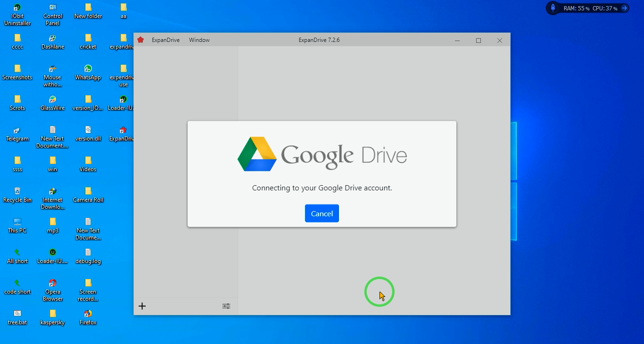Select the 'New Text Docume...' file beside mp3

(x=88, y=229)
